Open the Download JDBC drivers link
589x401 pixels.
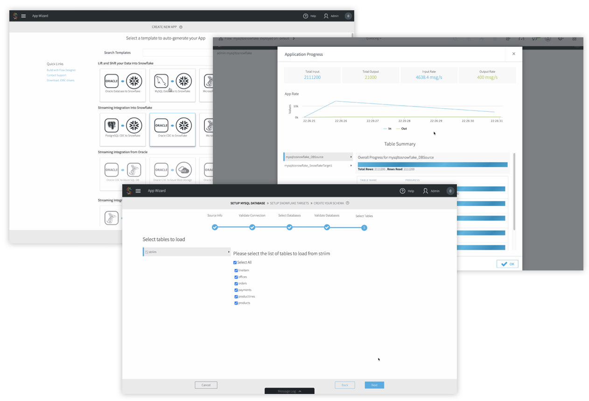(x=60, y=80)
